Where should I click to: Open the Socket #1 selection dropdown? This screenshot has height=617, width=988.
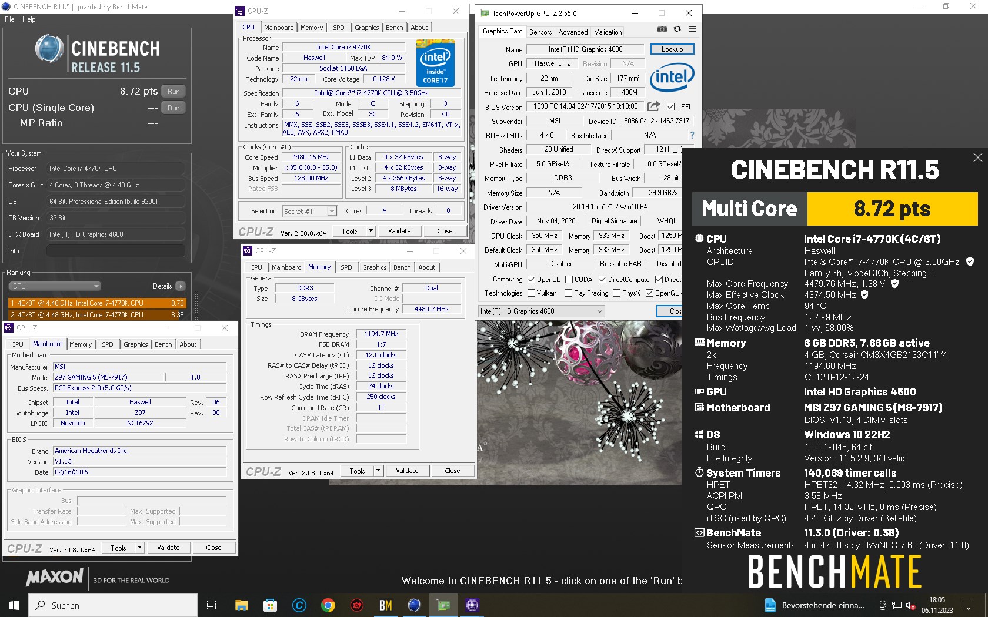click(309, 211)
